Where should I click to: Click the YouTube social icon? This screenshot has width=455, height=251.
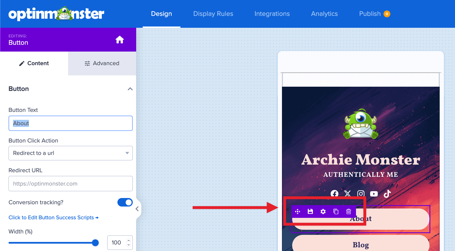tap(374, 194)
